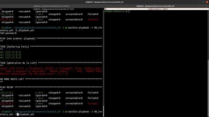
Task: Close the gitlab.com/ansible tab
Action: (102, 6)
